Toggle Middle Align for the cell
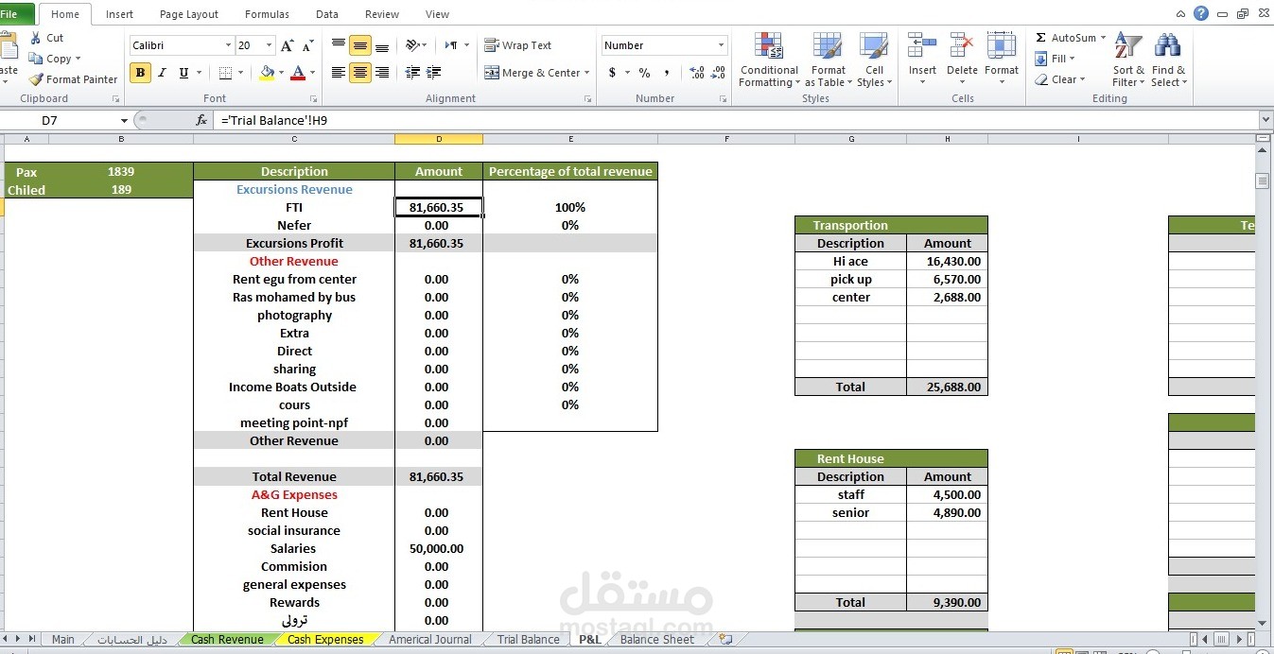The height and width of the screenshot is (654, 1274). (360, 44)
